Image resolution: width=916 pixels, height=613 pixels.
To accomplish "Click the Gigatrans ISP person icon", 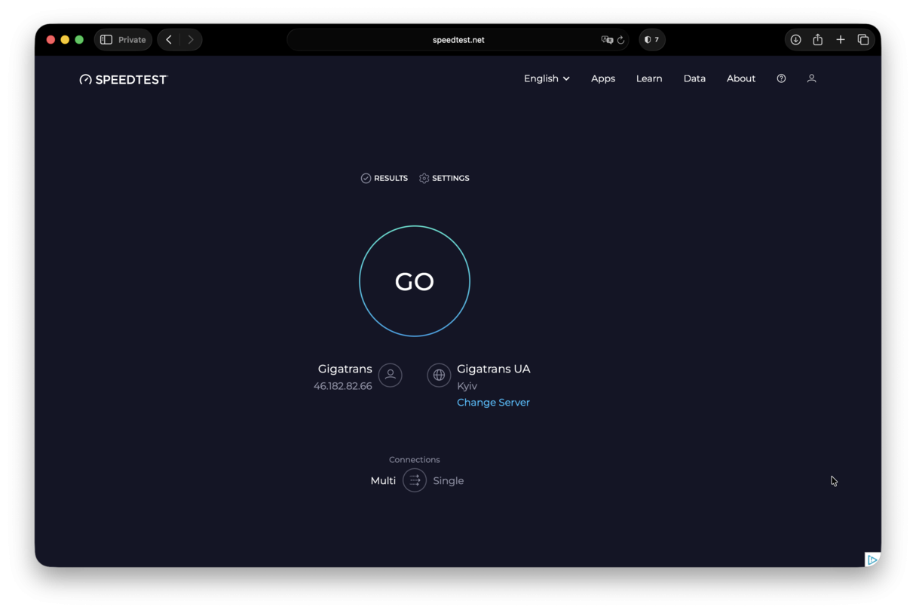I will coord(390,375).
